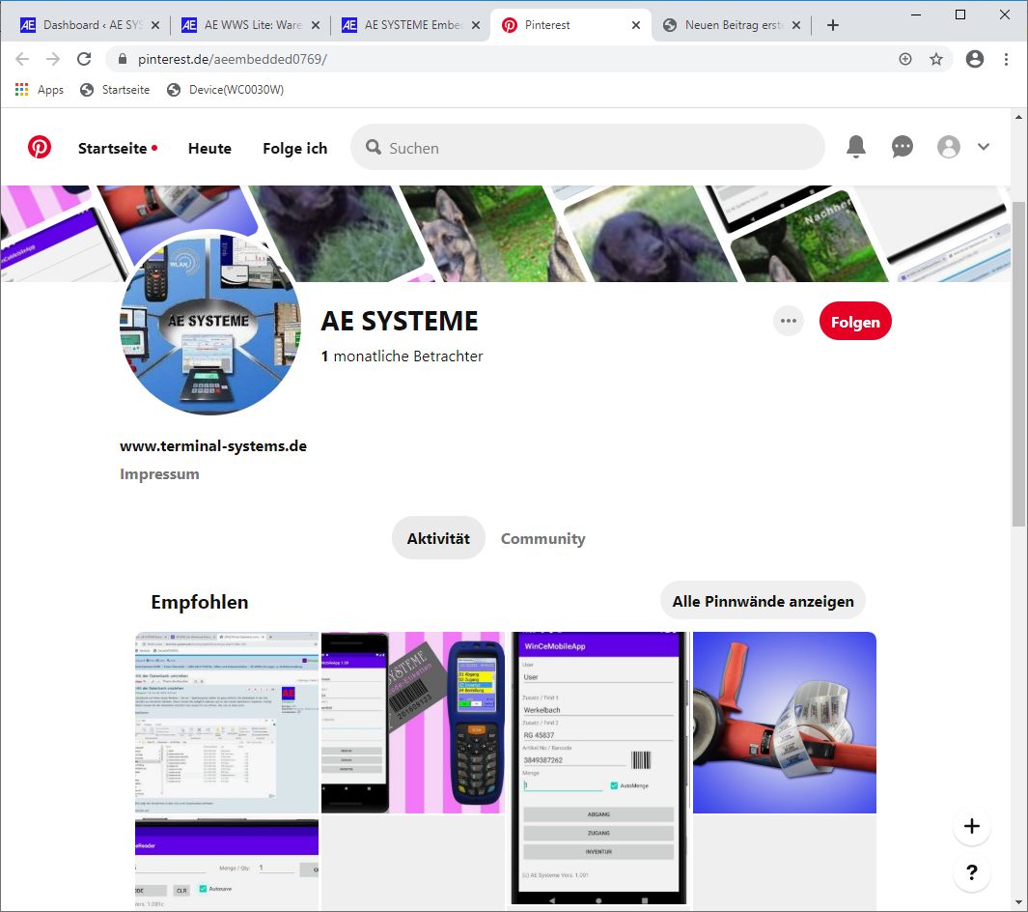The height and width of the screenshot is (912, 1028).
Task: Close the Pinterest browser tab
Action: coord(636,25)
